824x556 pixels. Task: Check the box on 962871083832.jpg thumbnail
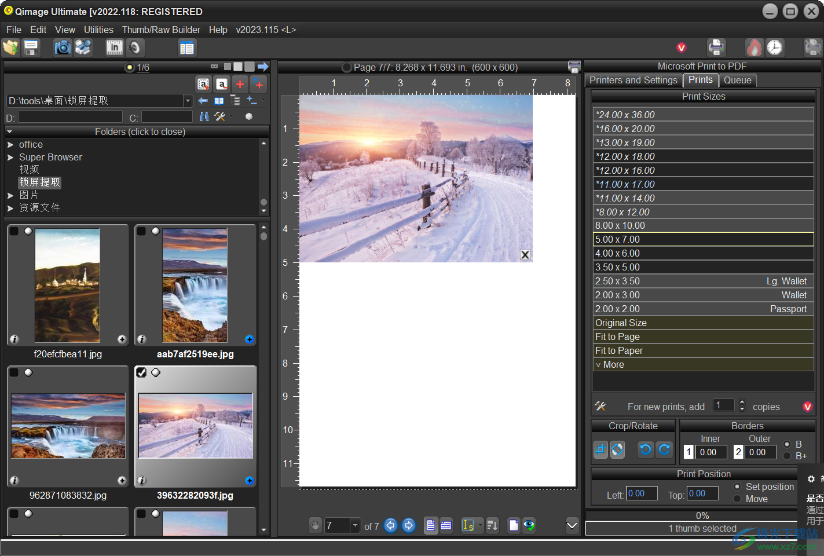(14, 372)
